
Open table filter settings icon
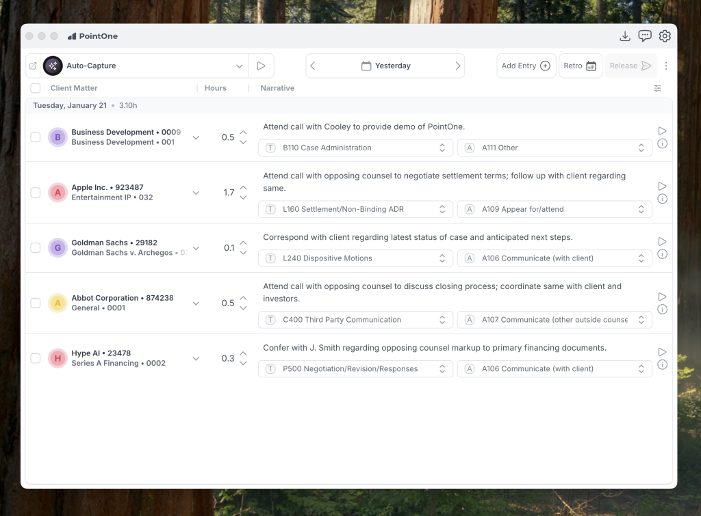[657, 88]
